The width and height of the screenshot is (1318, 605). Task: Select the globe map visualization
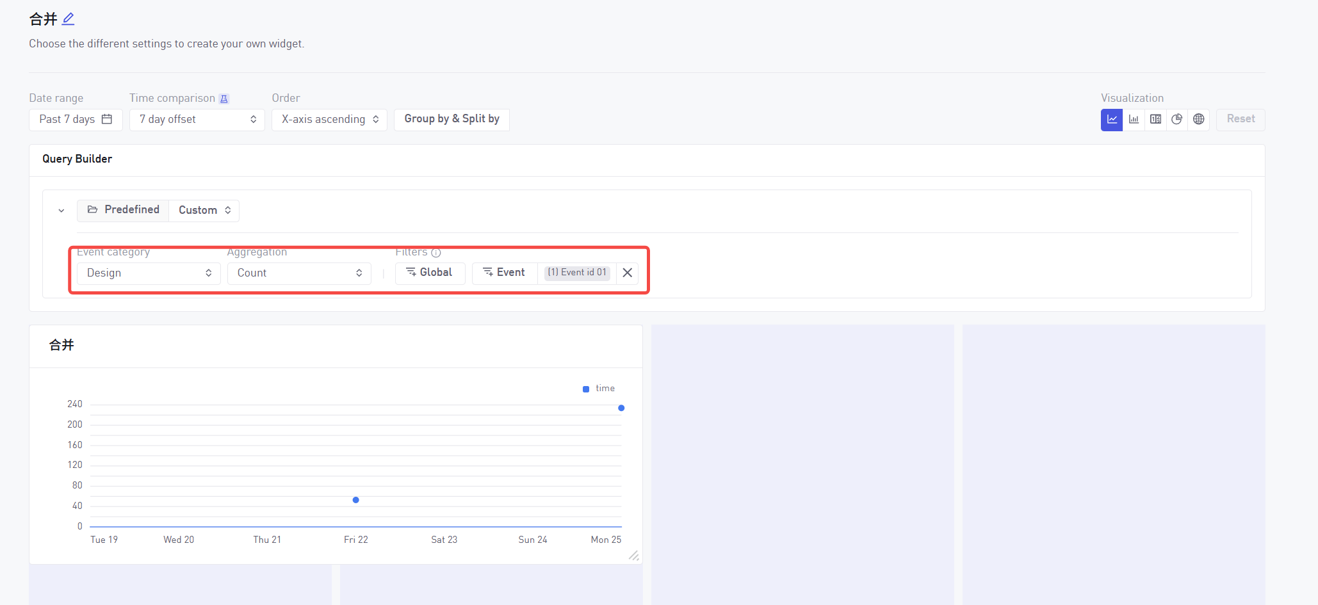pos(1199,120)
